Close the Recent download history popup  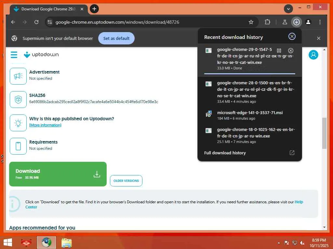tap(292, 36)
